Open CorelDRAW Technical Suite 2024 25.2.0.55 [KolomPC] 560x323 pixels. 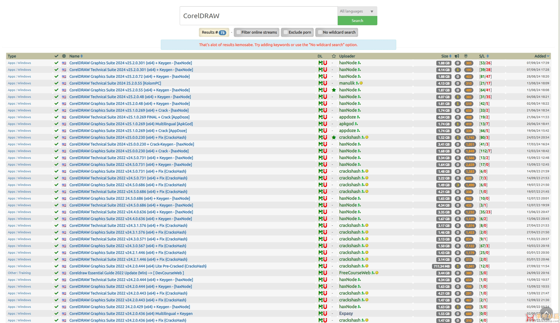pyautogui.click(x=115, y=83)
